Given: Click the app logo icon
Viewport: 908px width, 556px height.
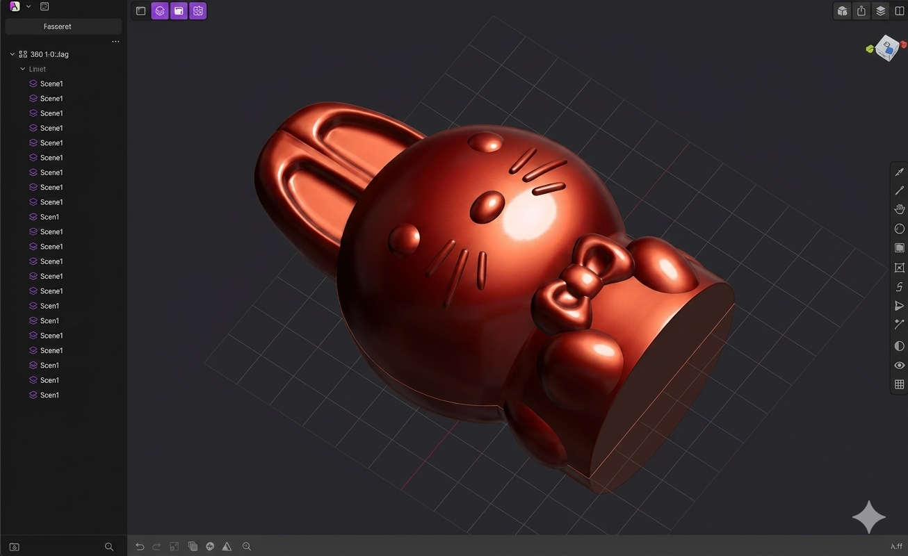Looking at the screenshot, I should (15, 6).
